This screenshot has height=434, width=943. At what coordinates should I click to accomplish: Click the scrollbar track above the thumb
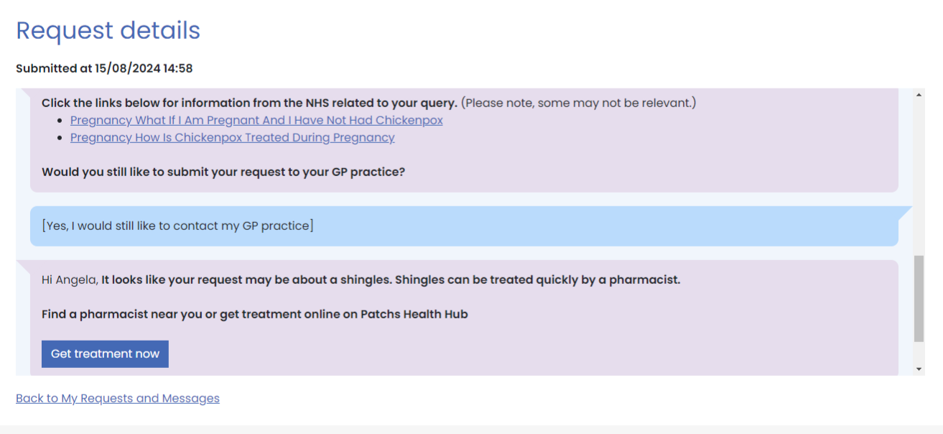[919, 180]
